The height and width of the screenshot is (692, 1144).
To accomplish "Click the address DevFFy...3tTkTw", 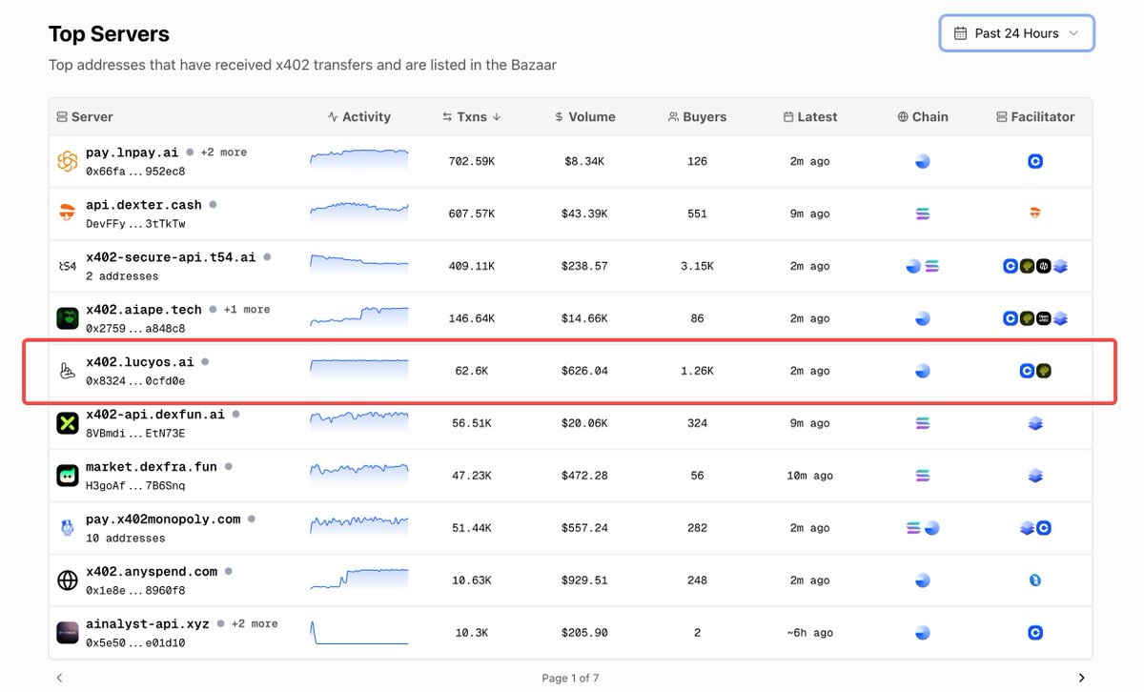I will coord(135,224).
